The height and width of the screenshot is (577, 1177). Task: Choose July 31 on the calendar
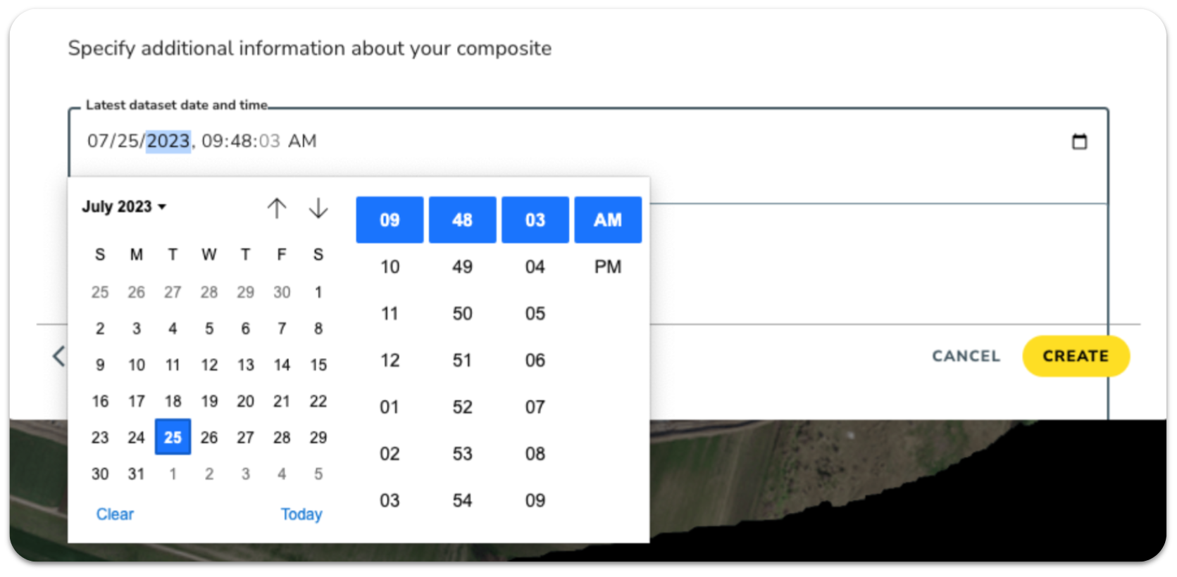(137, 474)
